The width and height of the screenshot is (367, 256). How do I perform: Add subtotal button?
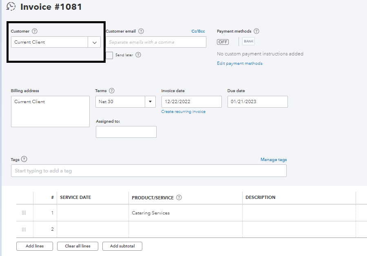pyautogui.click(x=122, y=246)
